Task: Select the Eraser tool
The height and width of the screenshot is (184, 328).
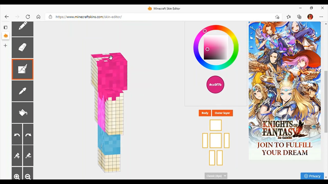Action: point(23,48)
